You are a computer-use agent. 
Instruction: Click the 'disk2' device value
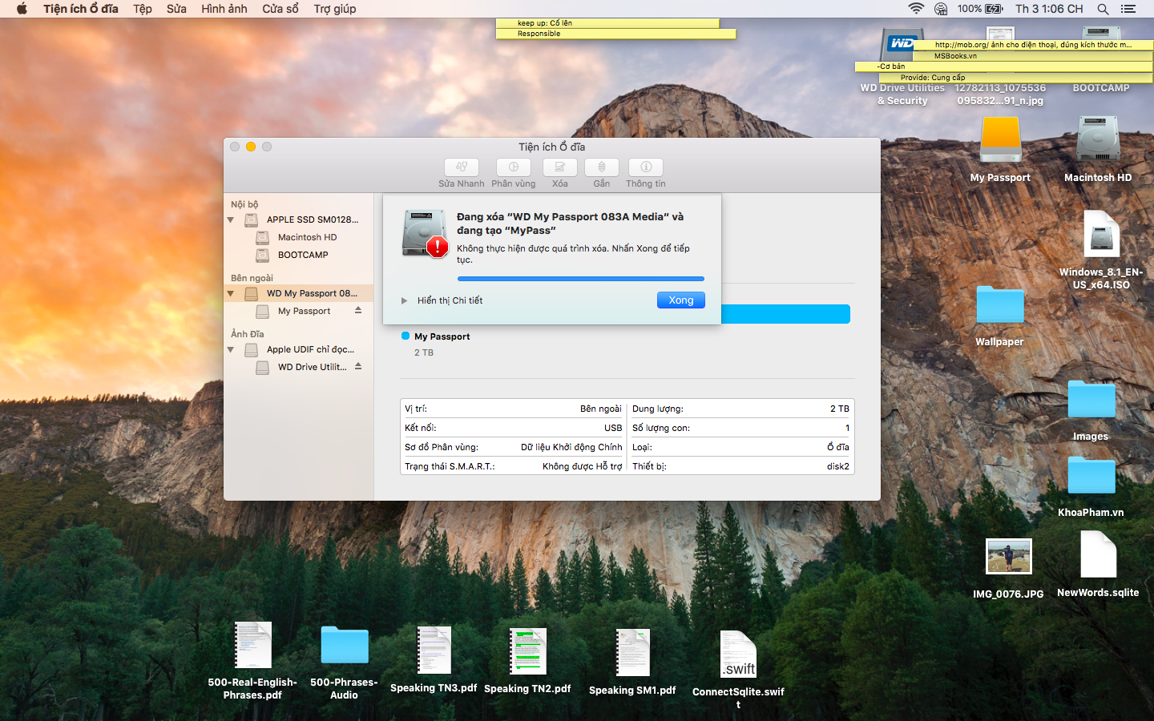point(838,466)
